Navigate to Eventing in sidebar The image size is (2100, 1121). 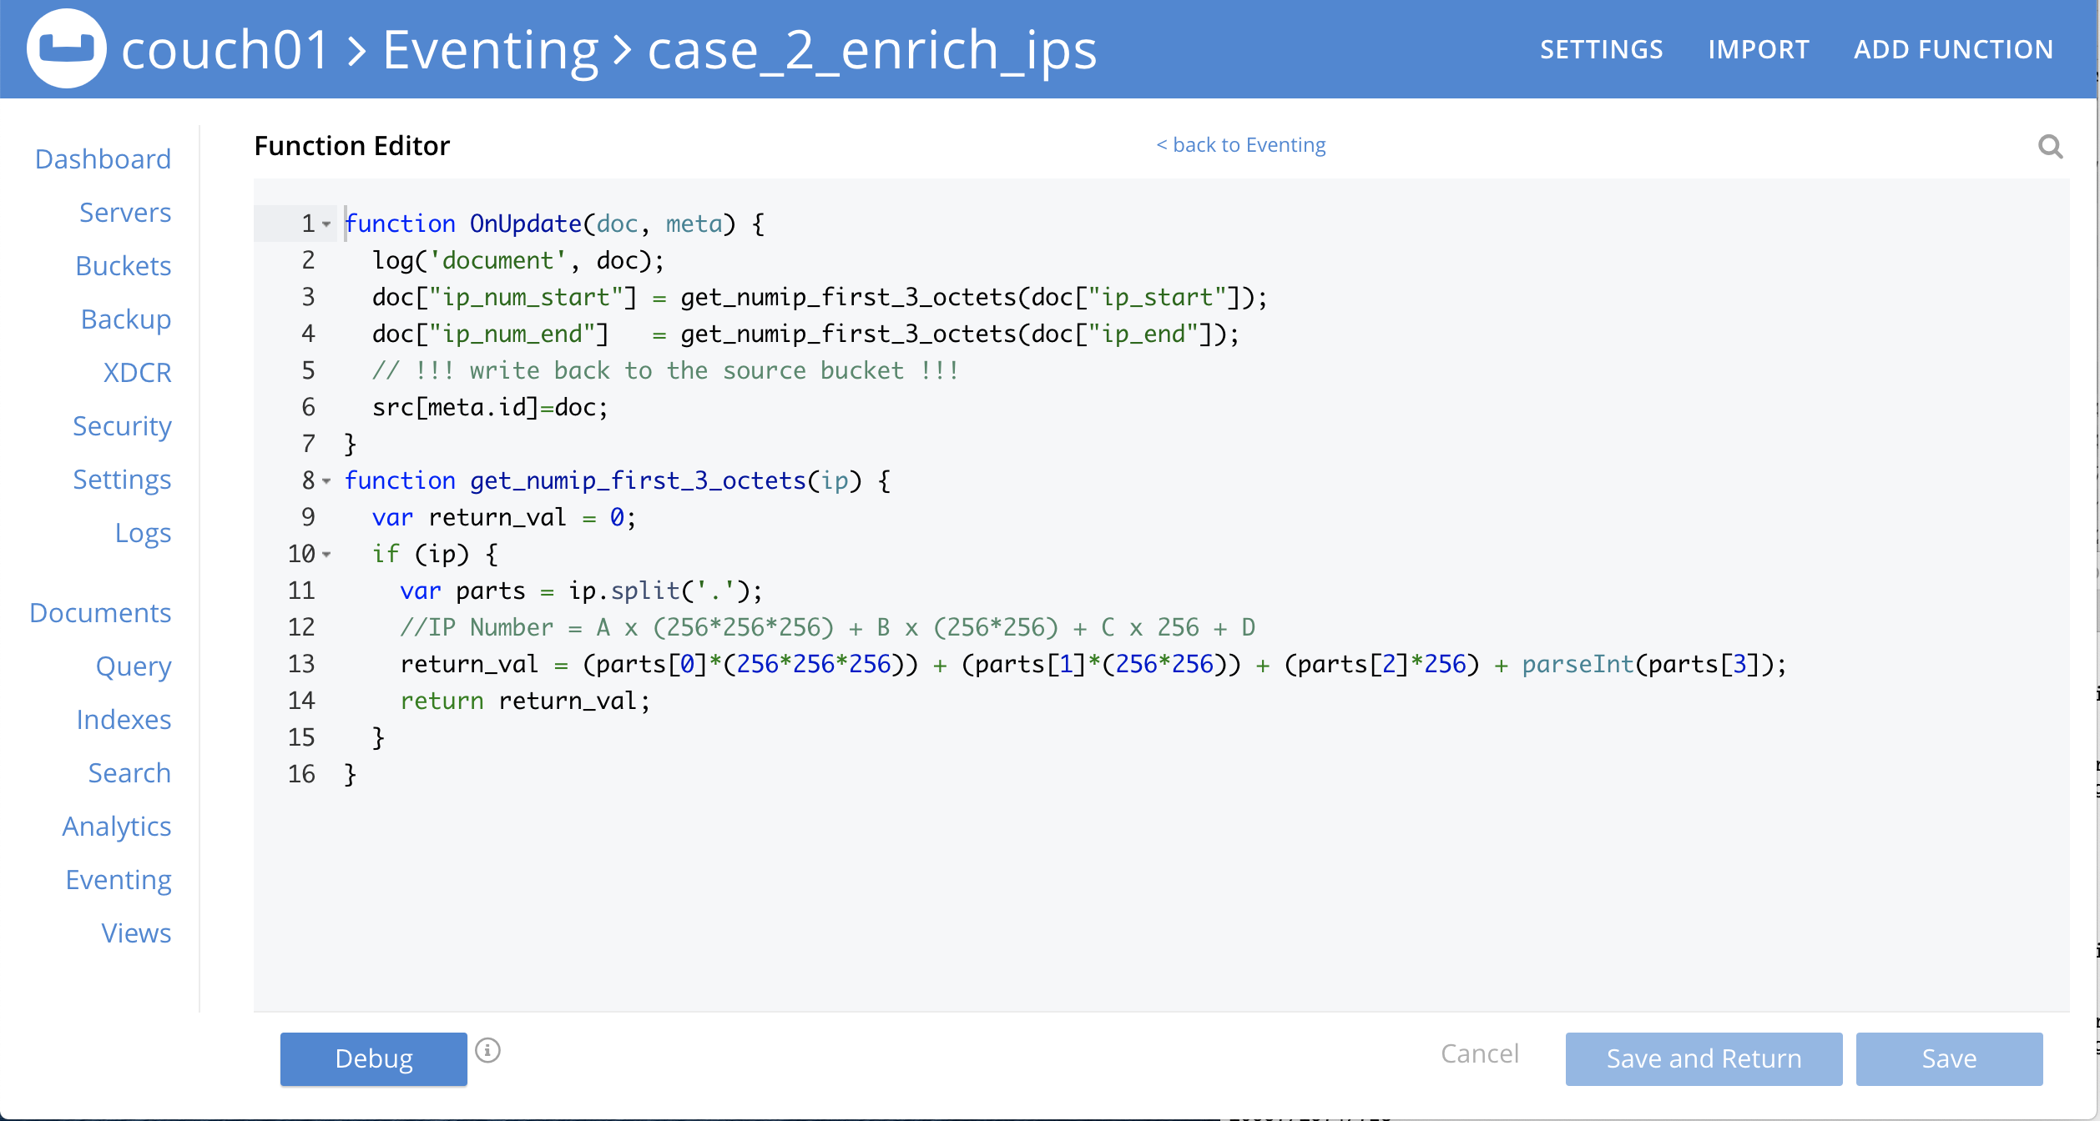[118, 878]
